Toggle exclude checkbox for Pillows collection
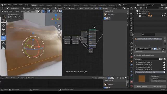The height and width of the screenshot is (94, 167). tap(162, 14)
